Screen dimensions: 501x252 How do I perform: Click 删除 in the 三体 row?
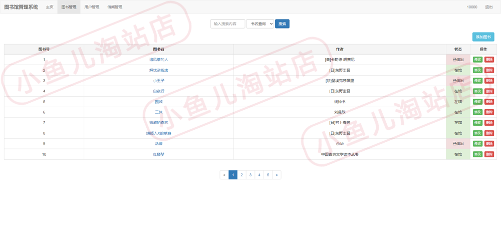coord(489,112)
